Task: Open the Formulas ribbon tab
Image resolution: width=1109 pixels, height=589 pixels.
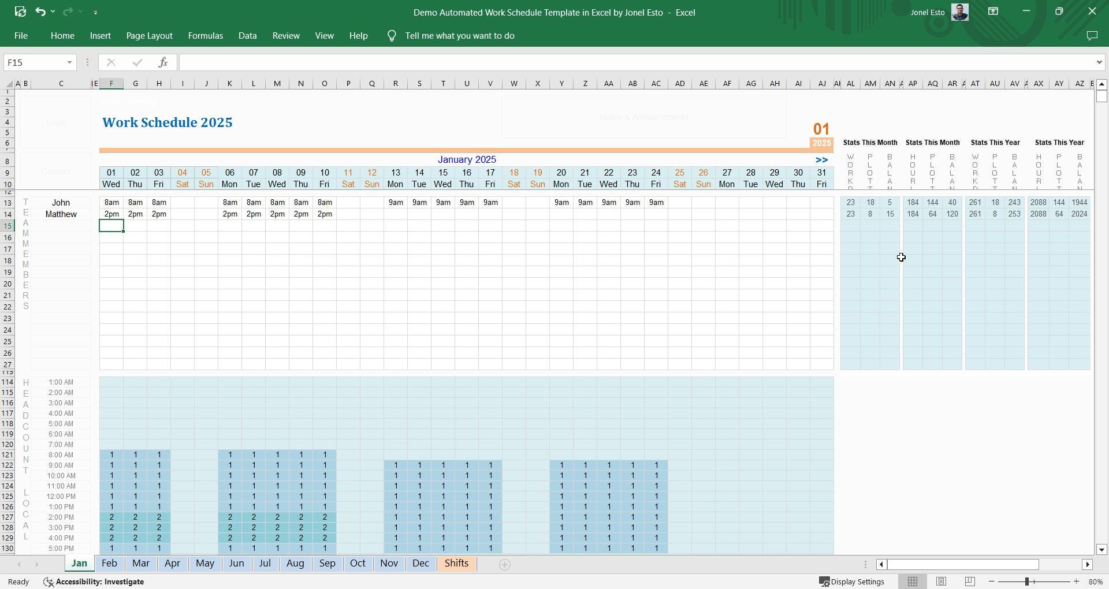Action: point(205,35)
